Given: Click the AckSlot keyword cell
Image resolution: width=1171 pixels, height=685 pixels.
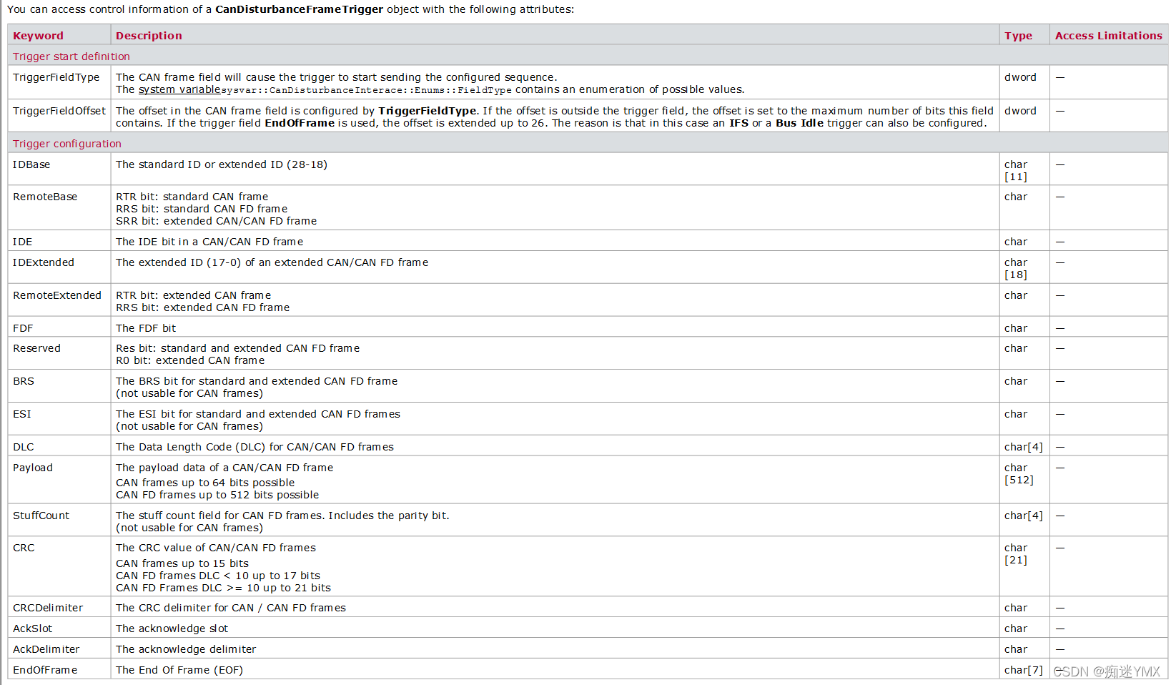Looking at the screenshot, I should pyautogui.click(x=59, y=628).
